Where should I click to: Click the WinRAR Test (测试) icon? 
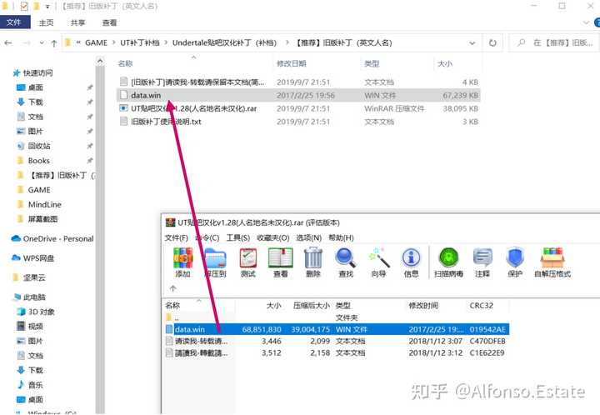coord(248,262)
